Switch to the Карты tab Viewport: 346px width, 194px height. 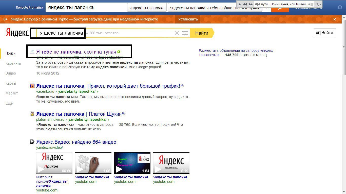pos(11,83)
